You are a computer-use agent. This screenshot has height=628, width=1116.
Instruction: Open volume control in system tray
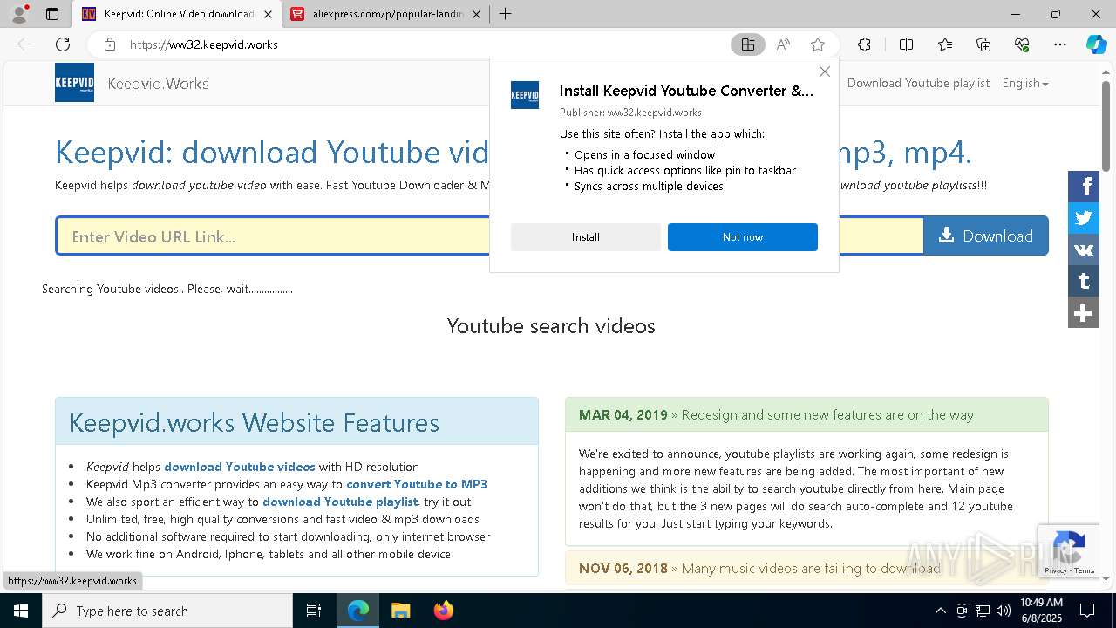[x=1003, y=611]
